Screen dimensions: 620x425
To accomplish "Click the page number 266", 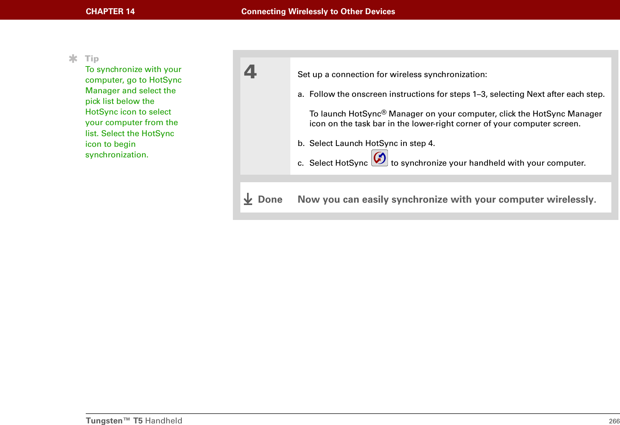I will [x=614, y=421].
